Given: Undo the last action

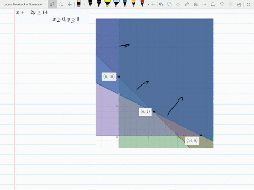Looking at the screenshot, I should (x=222, y=4).
